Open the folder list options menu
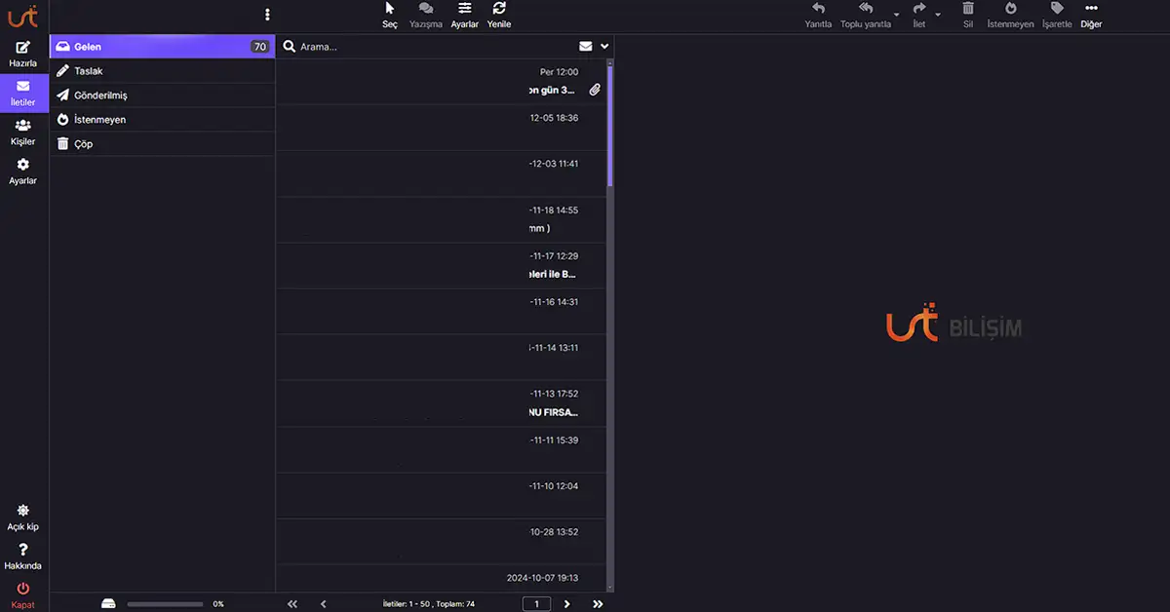Viewport: 1170px width, 612px height. (x=267, y=14)
